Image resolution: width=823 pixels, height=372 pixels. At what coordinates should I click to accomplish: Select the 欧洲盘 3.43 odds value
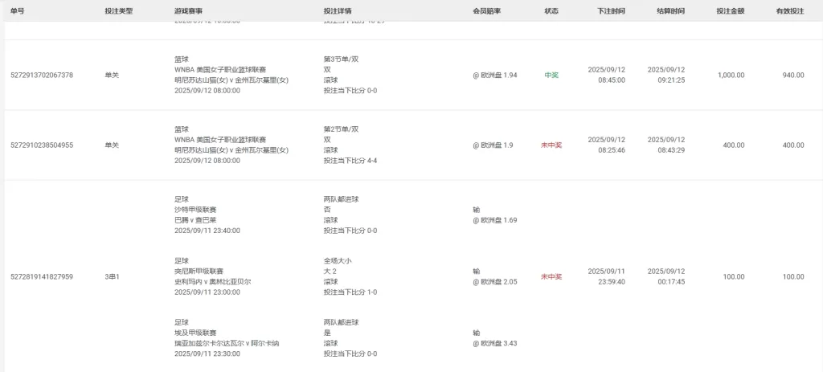pyautogui.click(x=495, y=343)
